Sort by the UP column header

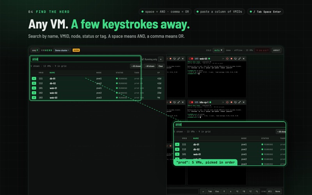click(159, 73)
